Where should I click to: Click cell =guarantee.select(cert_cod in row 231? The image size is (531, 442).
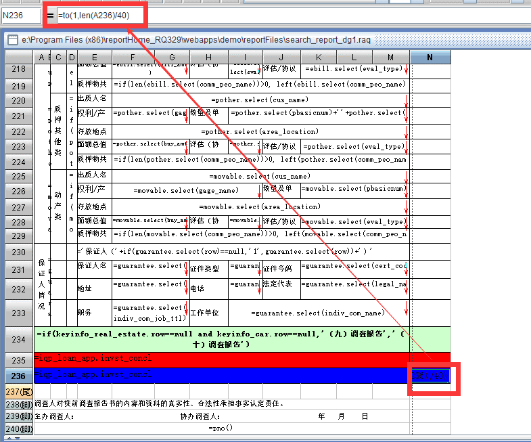[355, 269]
